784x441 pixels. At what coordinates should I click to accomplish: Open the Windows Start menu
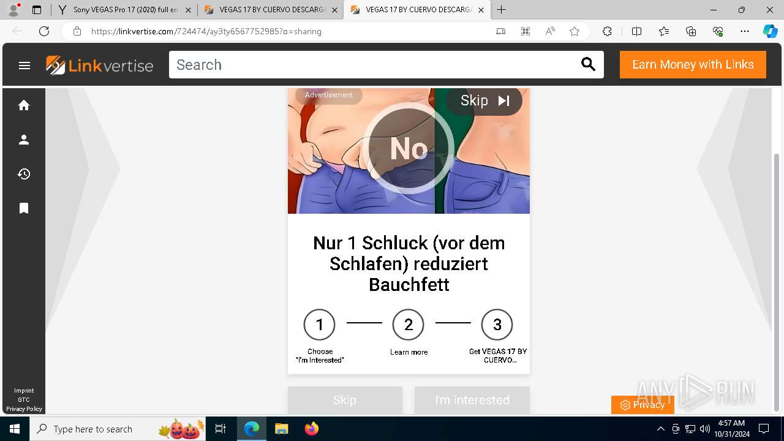[15, 429]
